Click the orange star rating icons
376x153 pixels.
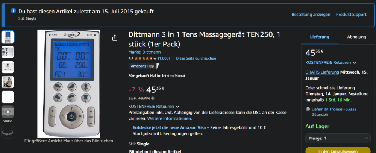point(143,58)
